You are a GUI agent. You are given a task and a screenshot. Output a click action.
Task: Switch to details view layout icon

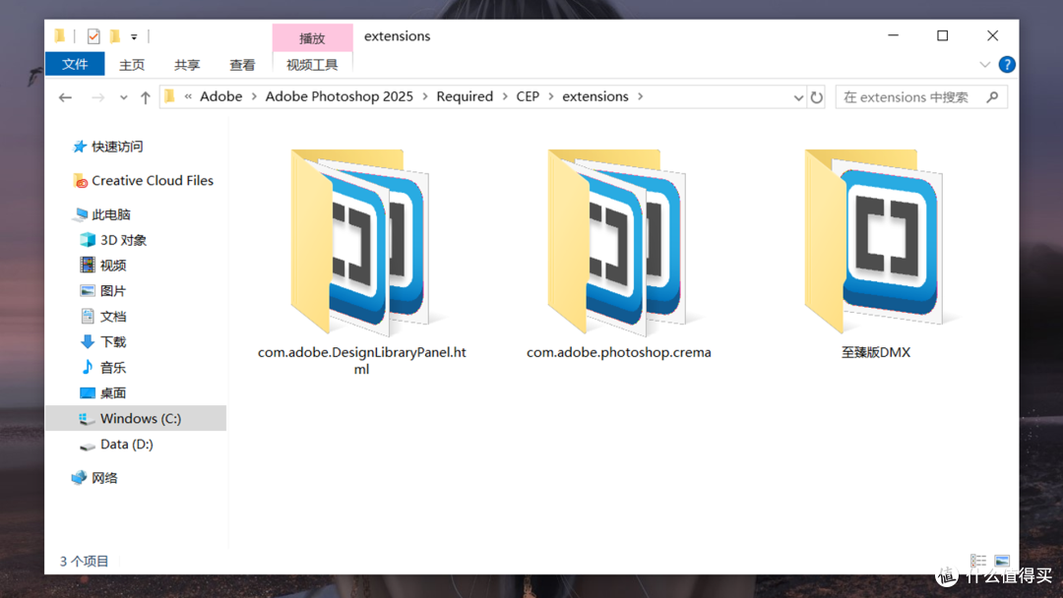click(x=978, y=561)
